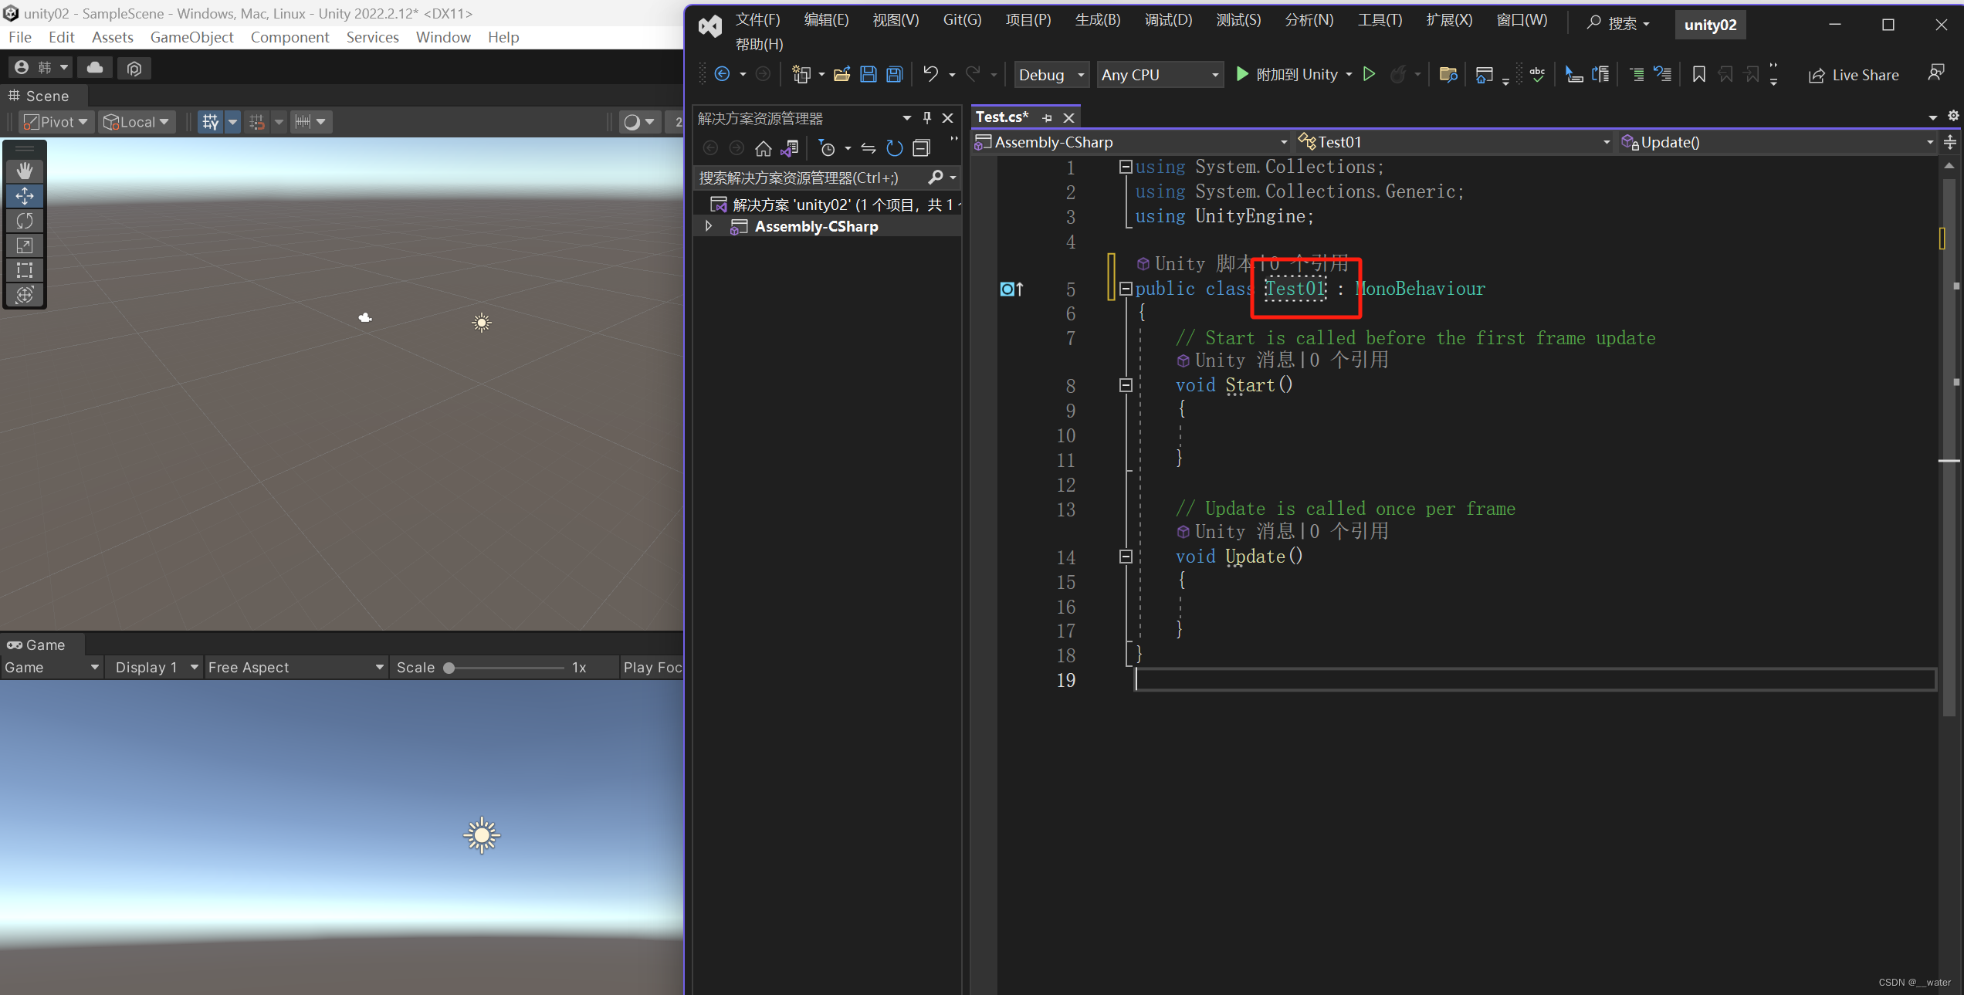
Task: Open the Any CPU platform dropdown
Action: coord(1160,74)
